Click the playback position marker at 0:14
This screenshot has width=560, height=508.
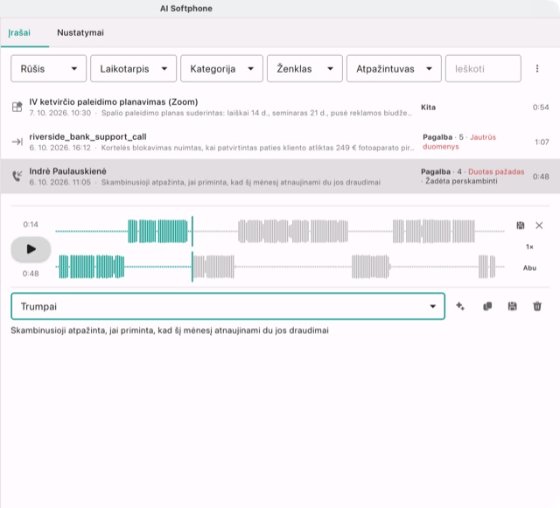coord(192,249)
